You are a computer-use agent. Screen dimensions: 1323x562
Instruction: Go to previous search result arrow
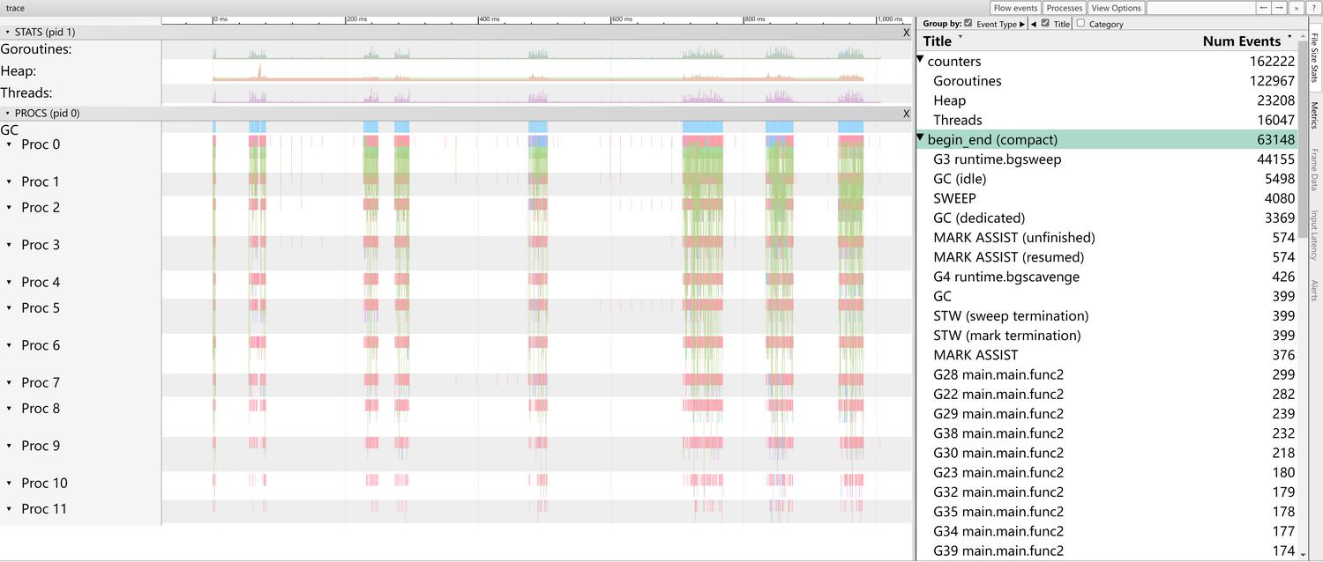tap(1263, 8)
